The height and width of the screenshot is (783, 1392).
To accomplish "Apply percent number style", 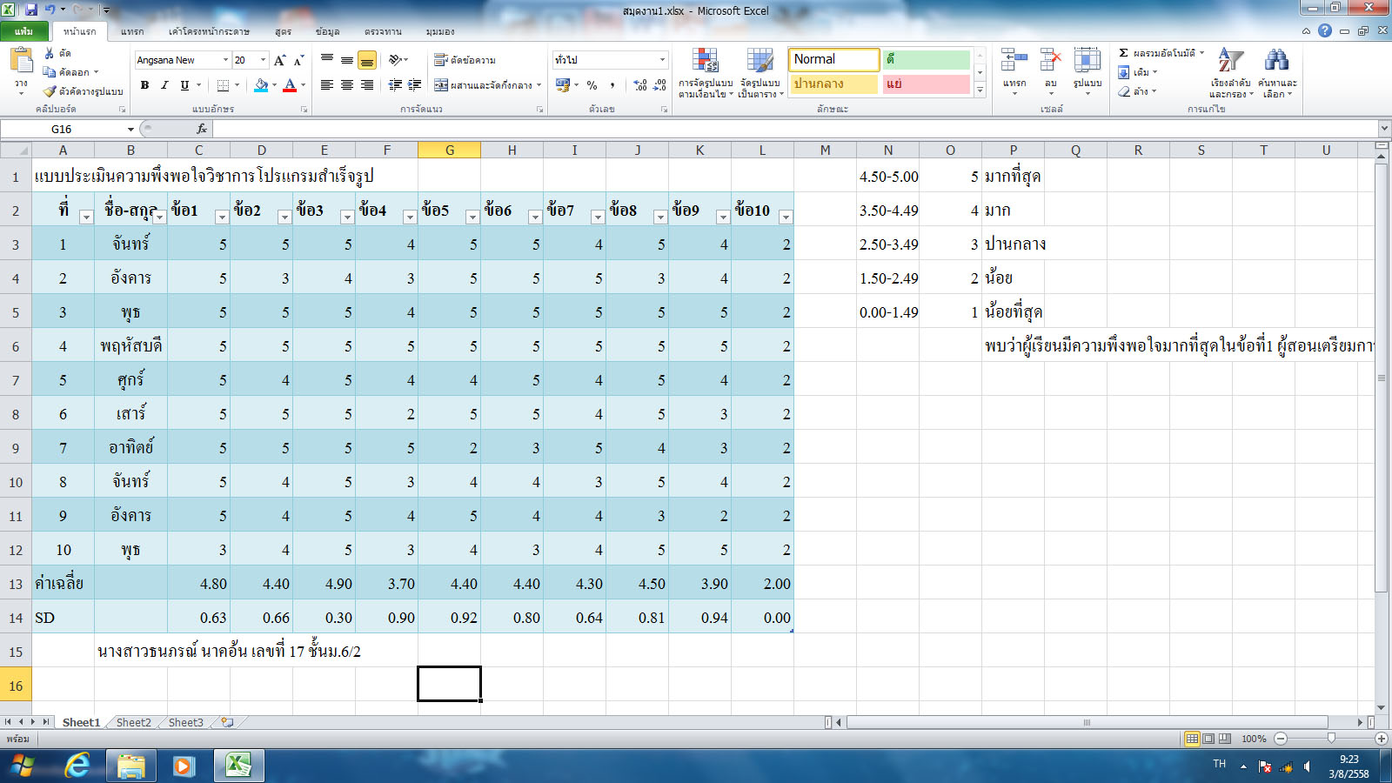I will 591,85.
